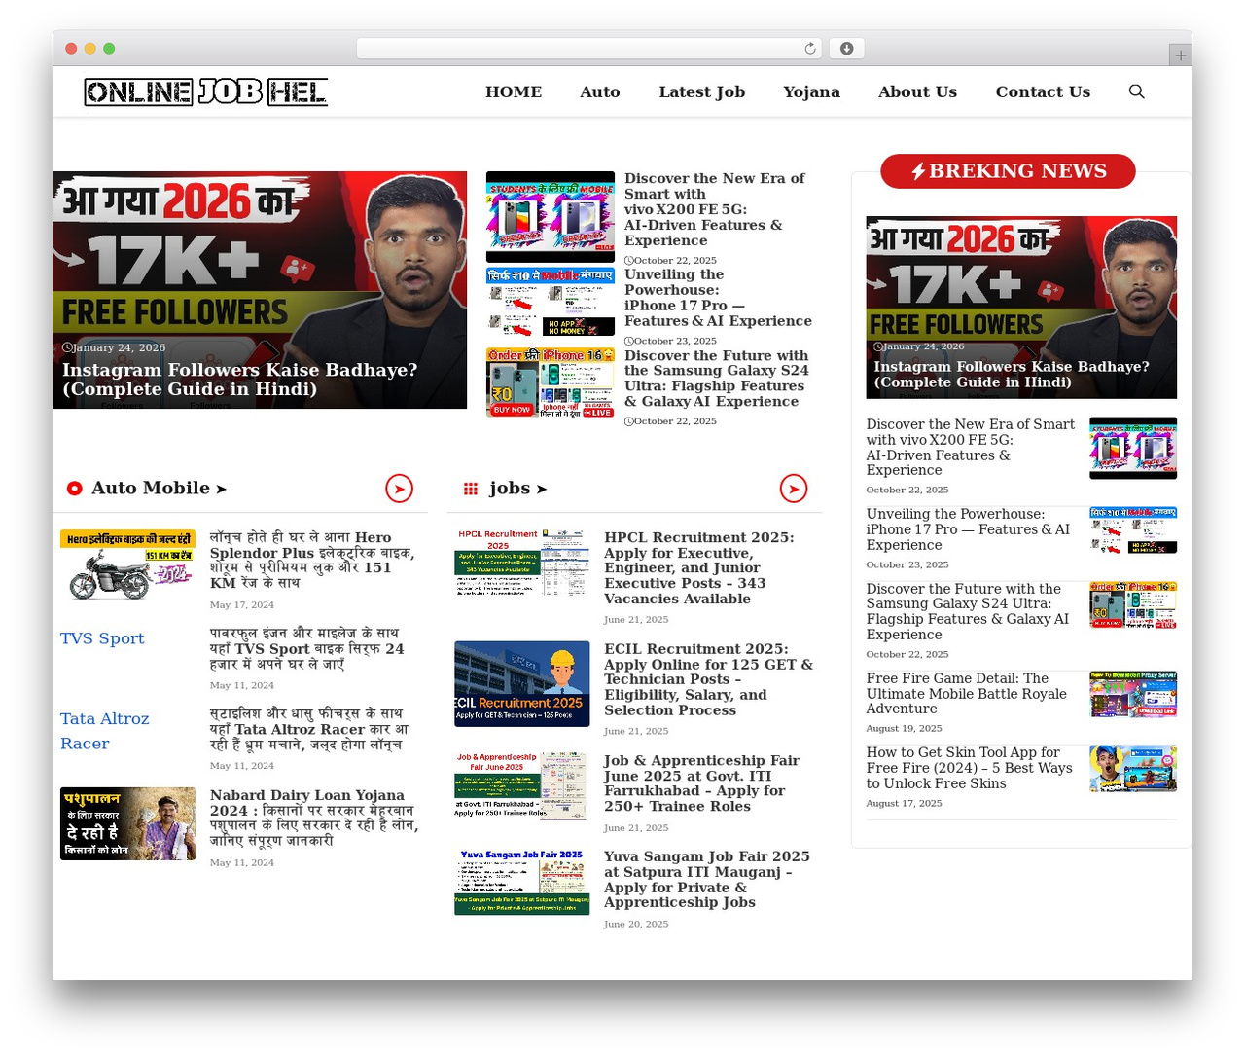This screenshot has height=1055, width=1245.
Task: Open ECIL Recruitment 2025 article
Action: tap(708, 679)
